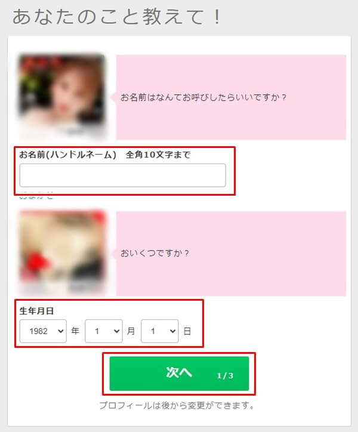Image resolution: width=358 pixels, height=432 pixels.
Task: Open the birth year dropdown showing 1982
Action: (43, 331)
